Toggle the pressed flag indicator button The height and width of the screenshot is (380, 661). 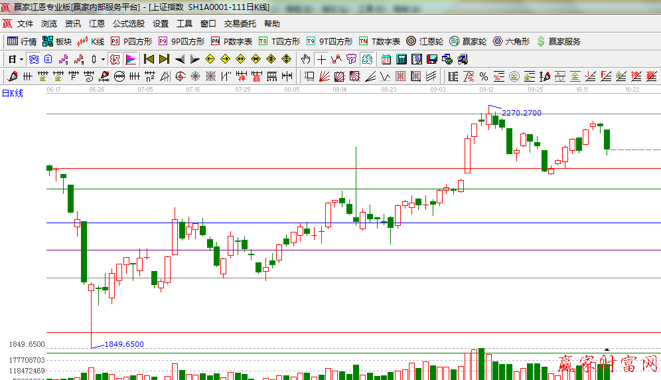130,59
